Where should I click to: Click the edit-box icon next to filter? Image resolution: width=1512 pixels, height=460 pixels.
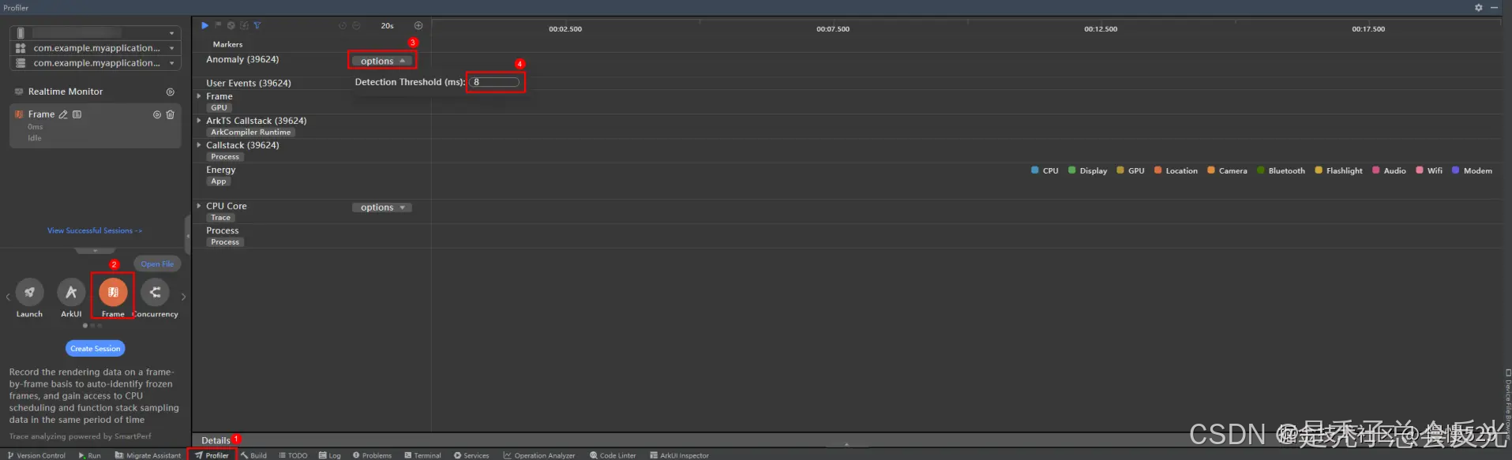tap(244, 25)
